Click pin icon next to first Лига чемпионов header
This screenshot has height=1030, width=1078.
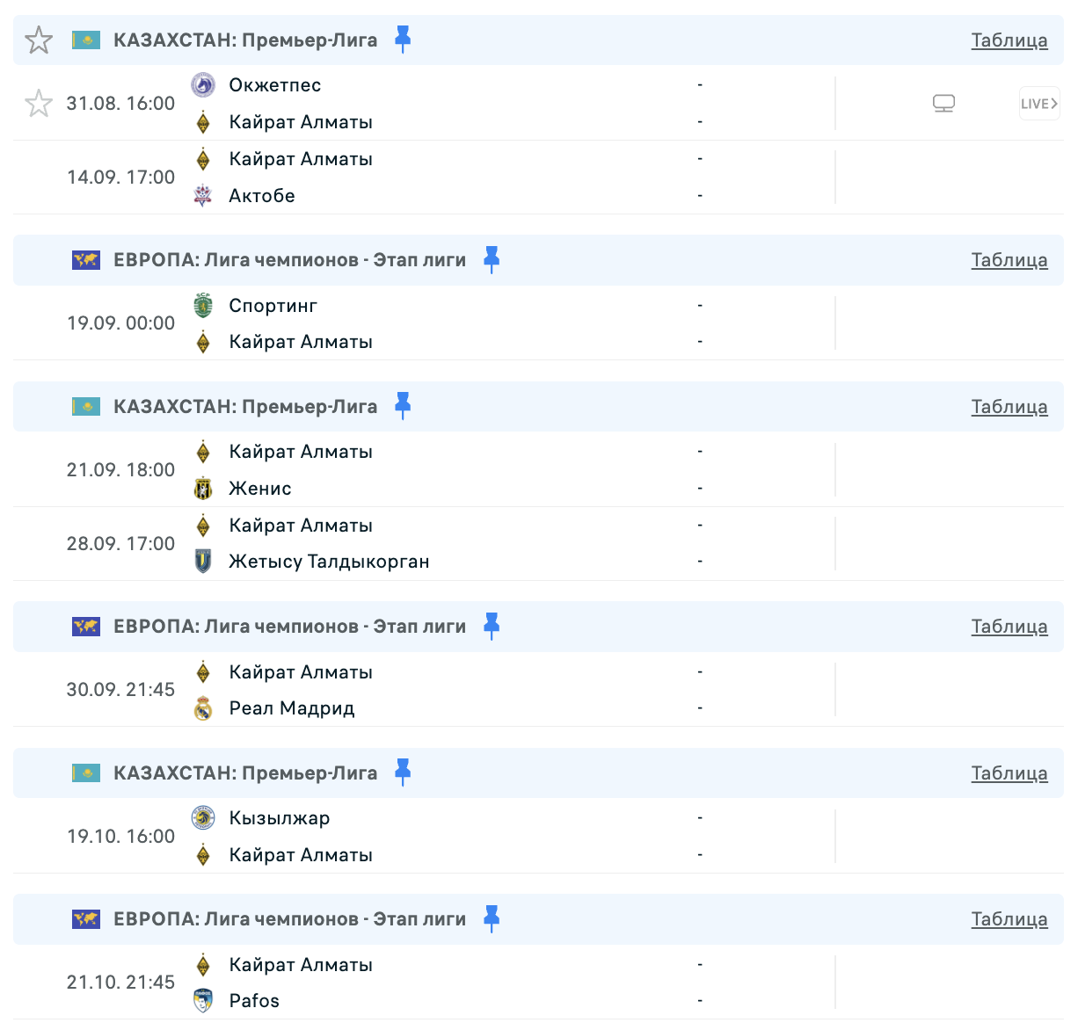coord(492,259)
